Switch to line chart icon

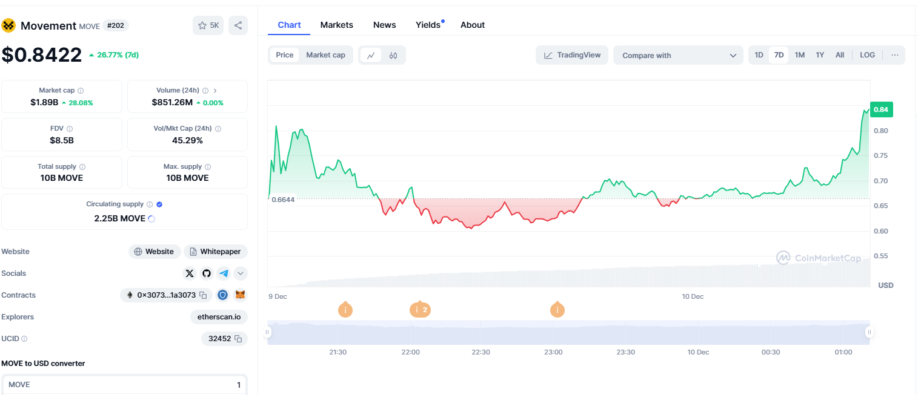(371, 55)
